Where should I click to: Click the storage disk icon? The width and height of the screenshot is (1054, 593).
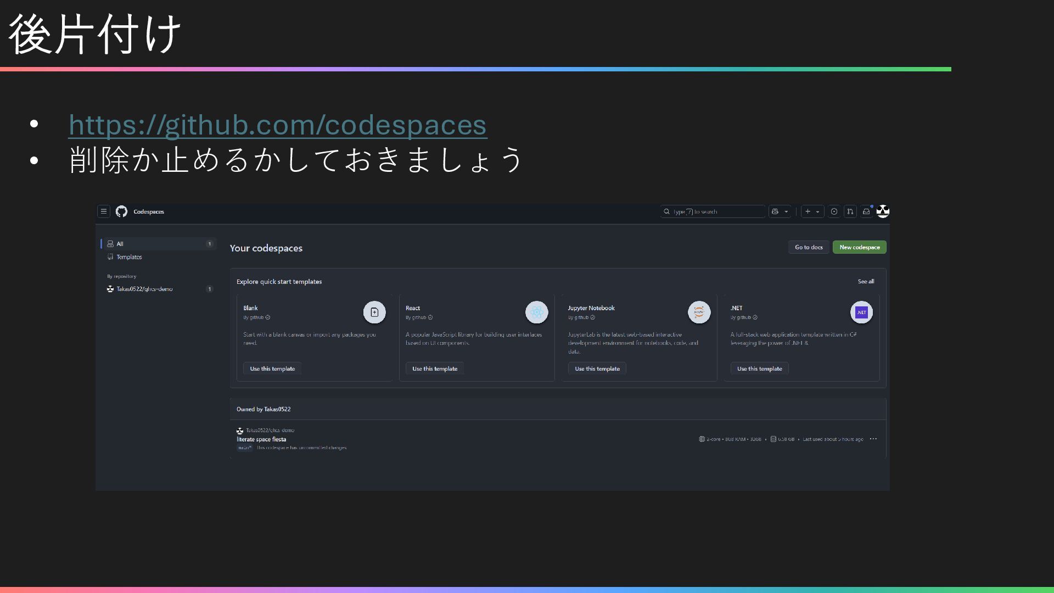coord(773,439)
